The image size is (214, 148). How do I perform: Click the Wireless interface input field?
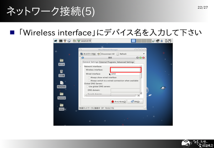(126, 70)
